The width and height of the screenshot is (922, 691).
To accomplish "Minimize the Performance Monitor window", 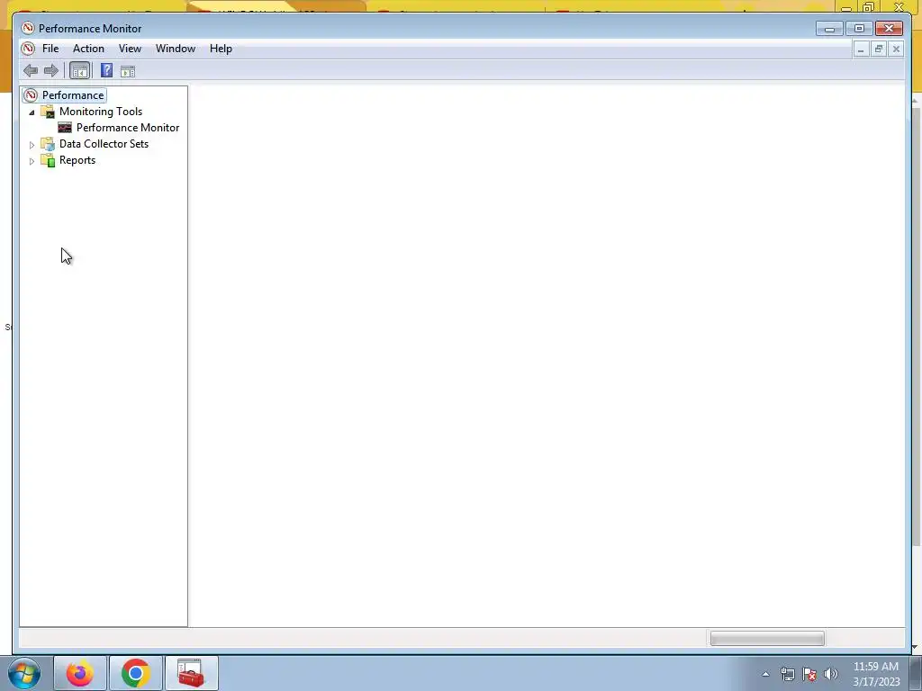I will point(829,28).
